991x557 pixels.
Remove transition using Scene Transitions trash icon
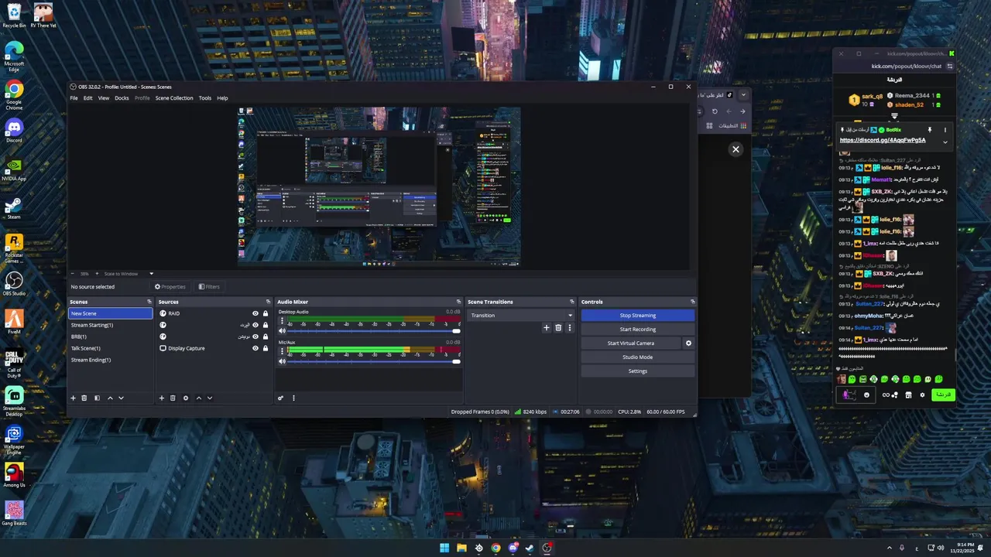tap(558, 328)
